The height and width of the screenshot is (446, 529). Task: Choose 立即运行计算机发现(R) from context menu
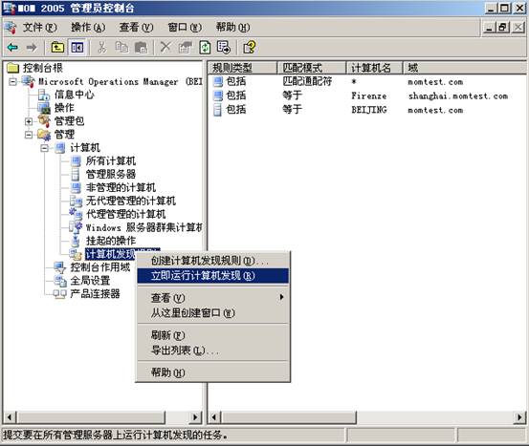213,276
